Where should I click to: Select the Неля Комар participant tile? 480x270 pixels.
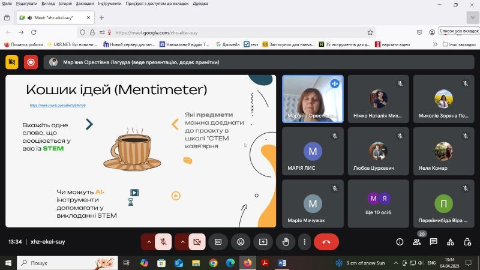[443, 151]
